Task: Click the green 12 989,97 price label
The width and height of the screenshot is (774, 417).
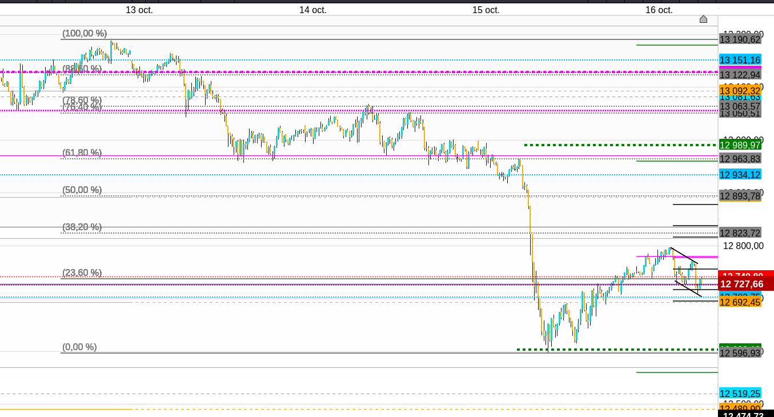Action: (740, 145)
